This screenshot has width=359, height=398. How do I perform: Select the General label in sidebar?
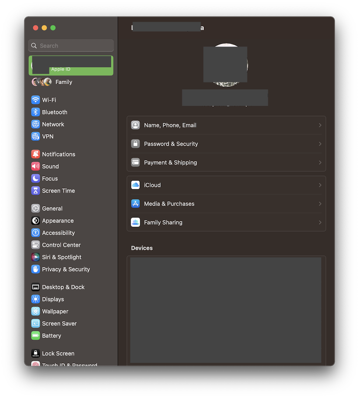(52, 209)
